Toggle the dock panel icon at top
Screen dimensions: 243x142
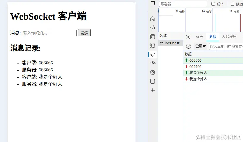click(x=153, y=3)
